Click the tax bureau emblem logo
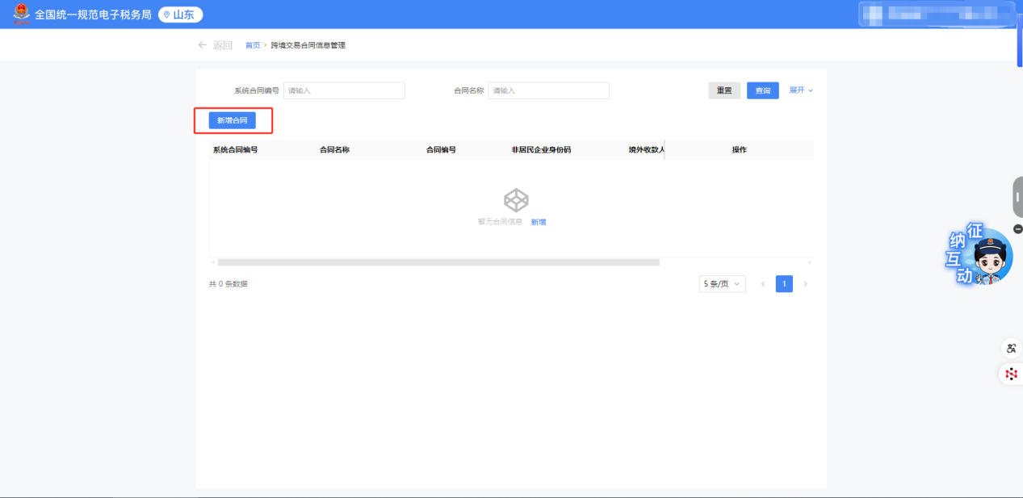The image size is (1023, 498). [x=21, y=14]
